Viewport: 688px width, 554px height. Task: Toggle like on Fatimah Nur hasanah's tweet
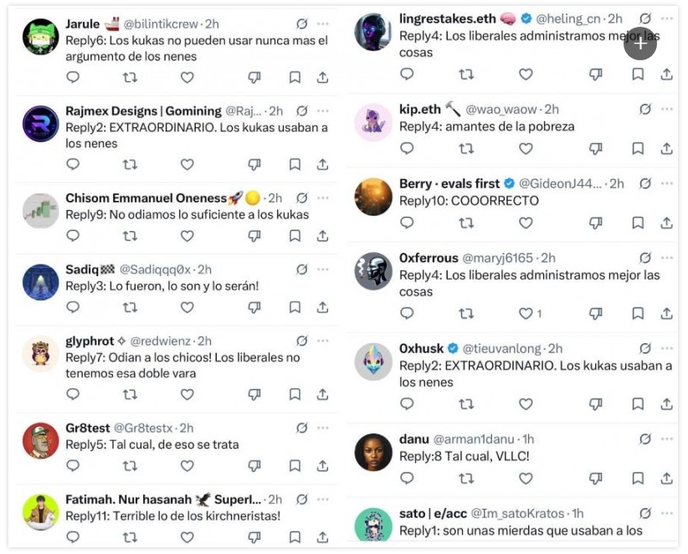click(x=187, y=537)
